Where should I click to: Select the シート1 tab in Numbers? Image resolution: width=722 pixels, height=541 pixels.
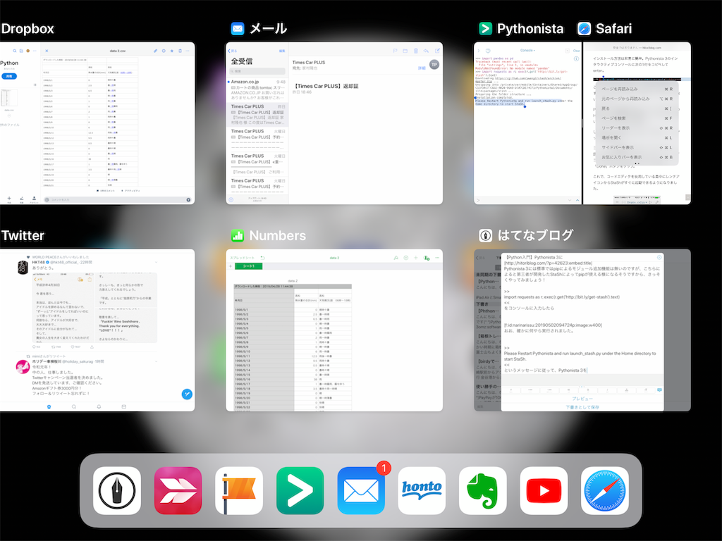[x=248, y=266]
